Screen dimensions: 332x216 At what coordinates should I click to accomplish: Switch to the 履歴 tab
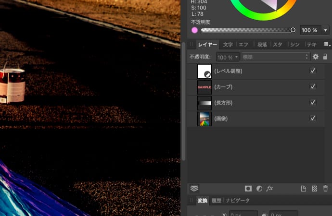pos(216,201)
